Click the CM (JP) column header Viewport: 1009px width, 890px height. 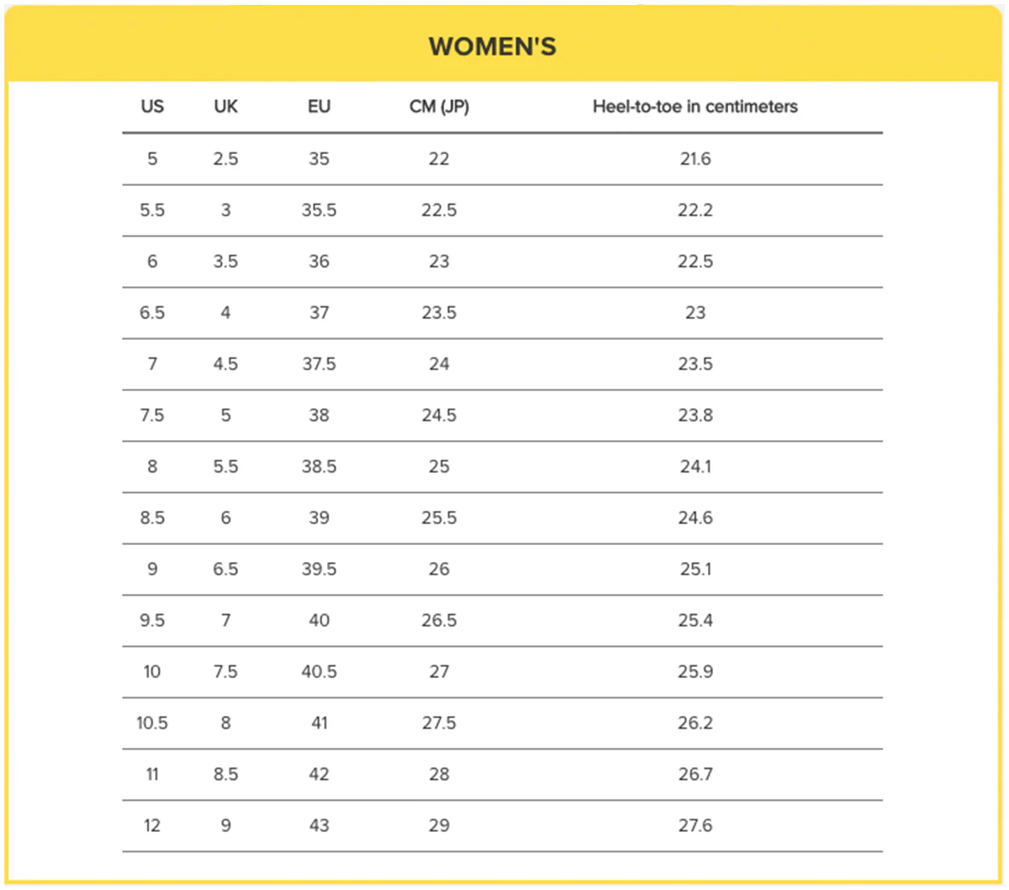tap(439, 107)
